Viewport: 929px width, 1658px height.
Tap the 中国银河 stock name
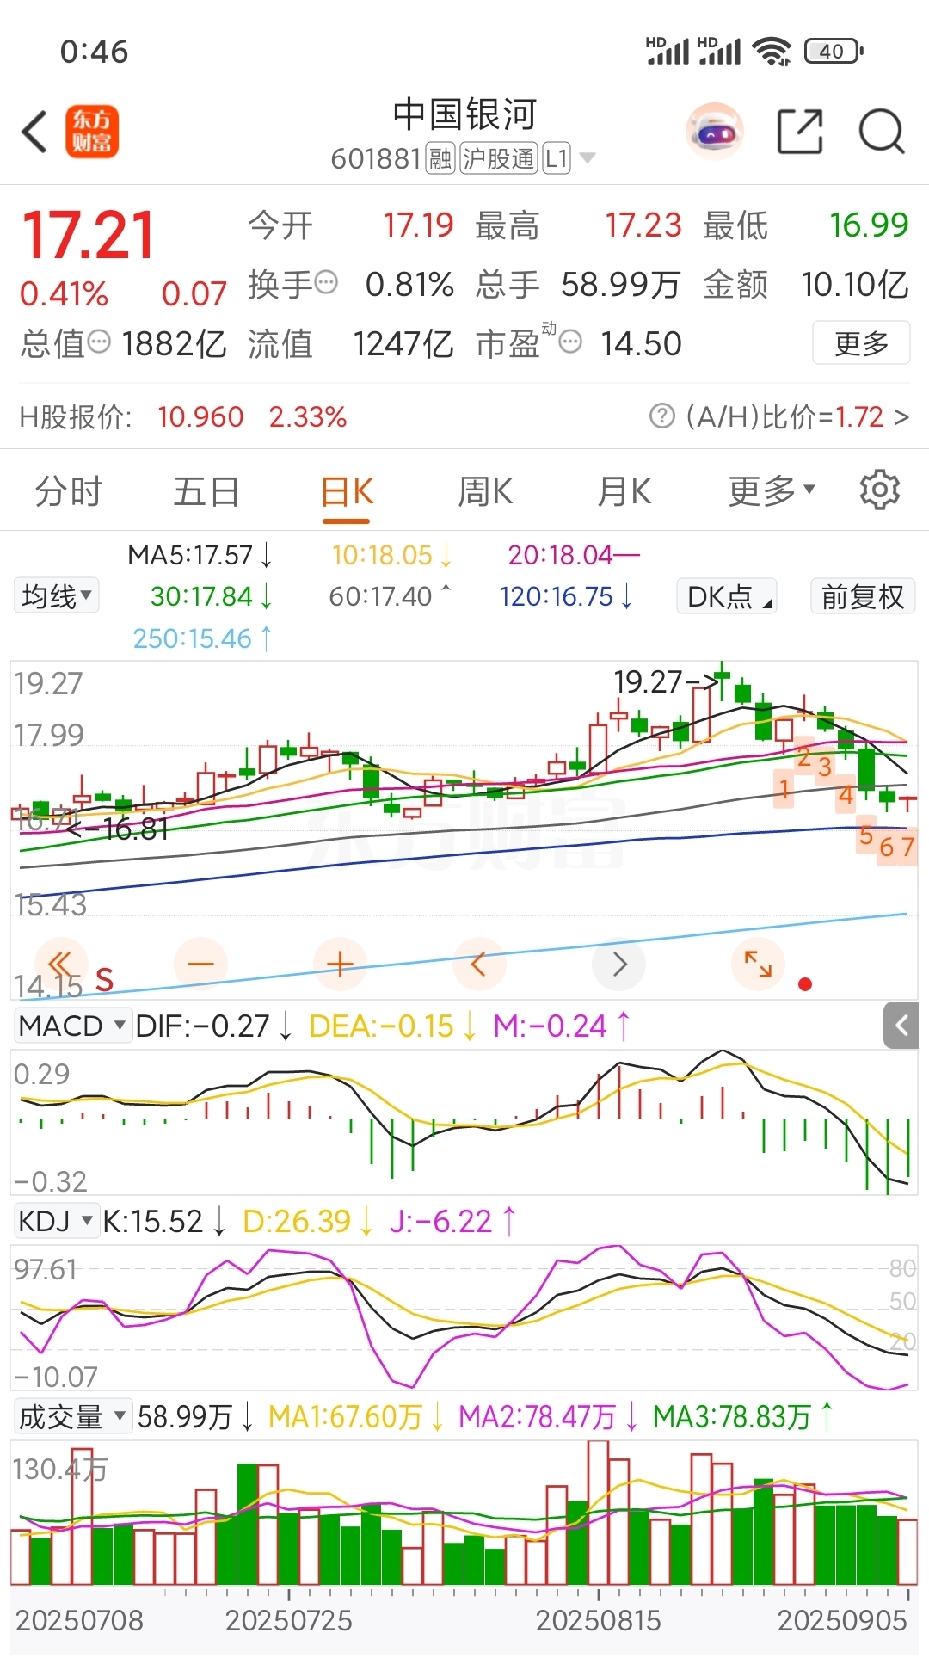[x=464, y=114]
